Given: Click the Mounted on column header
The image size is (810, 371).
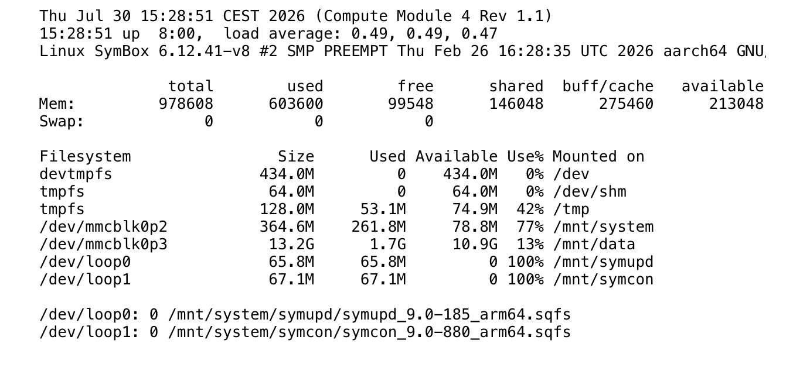Looking at the screenshot, I should 598,157.
